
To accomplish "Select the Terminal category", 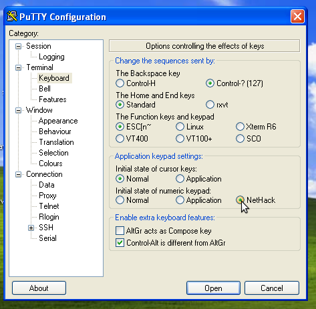I will 40,67.
